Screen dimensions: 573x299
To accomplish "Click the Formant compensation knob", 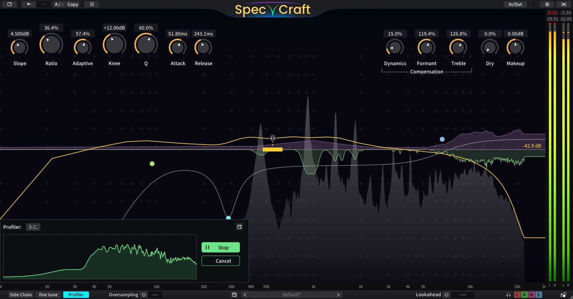I will click(427, 48).
